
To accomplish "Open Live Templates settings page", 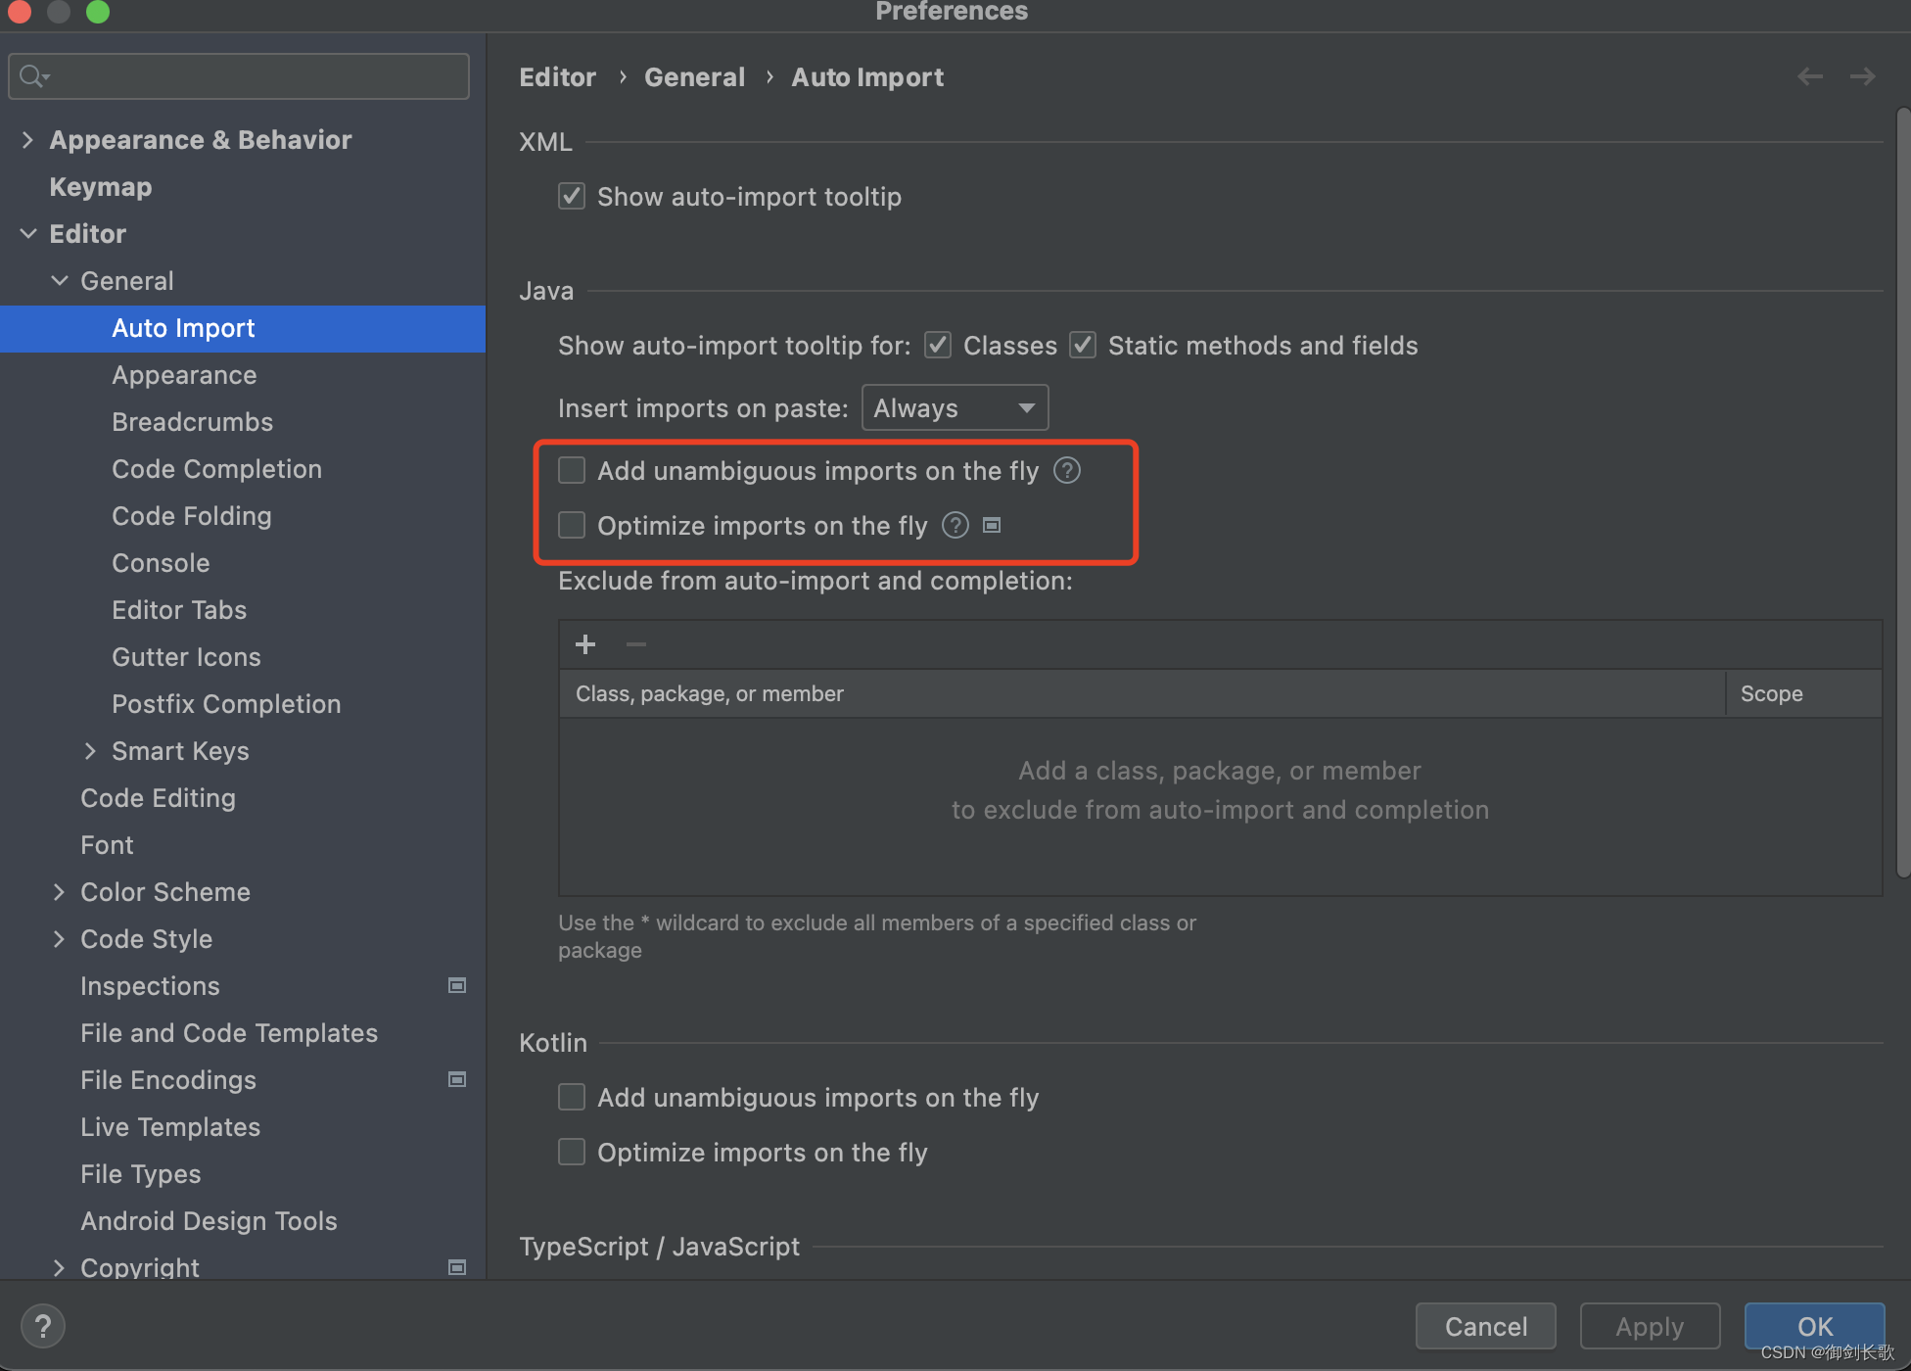I will 170,1127.
